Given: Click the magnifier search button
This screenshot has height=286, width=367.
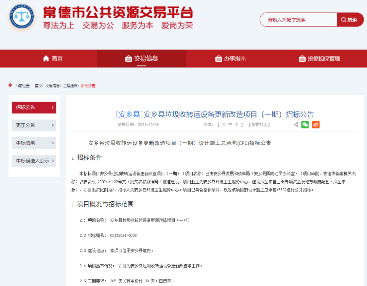Looking at the screenshot, I should (350, 20).
